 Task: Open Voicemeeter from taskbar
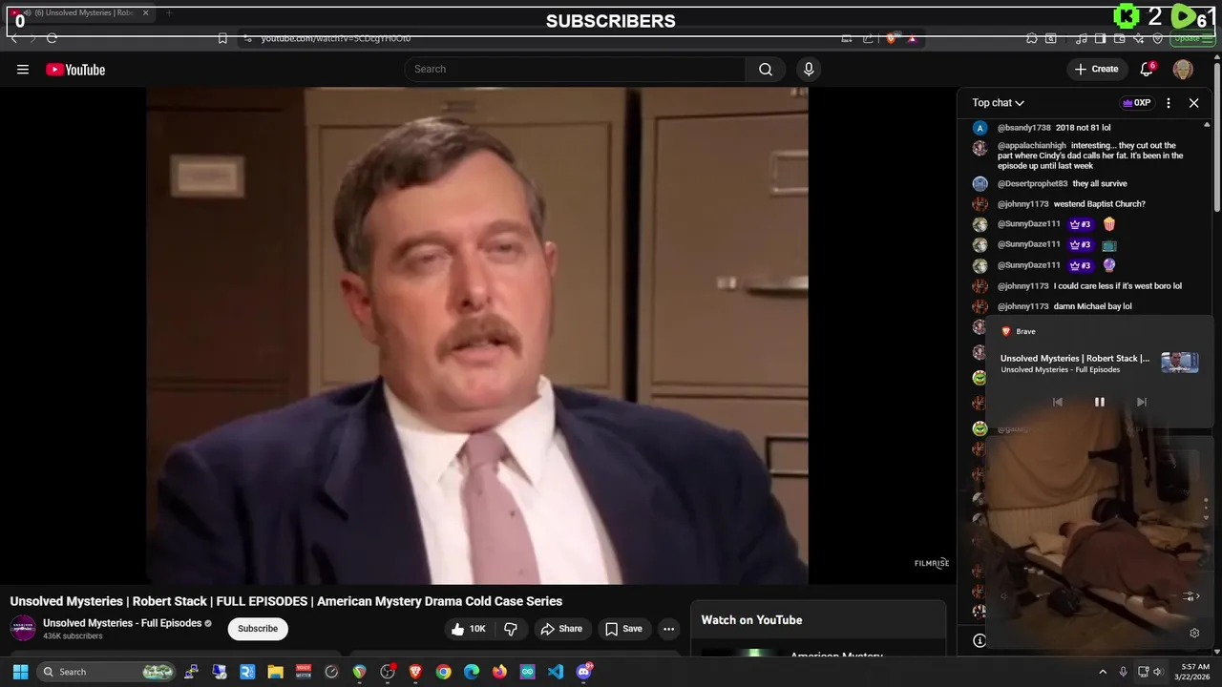tap(304, 672)
